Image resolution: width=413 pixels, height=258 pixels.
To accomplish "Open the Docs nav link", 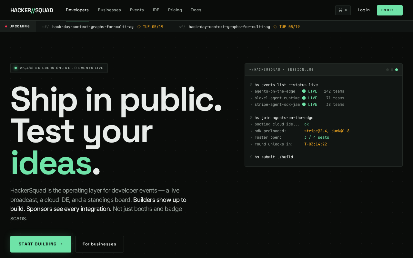I will pos(196,10).
